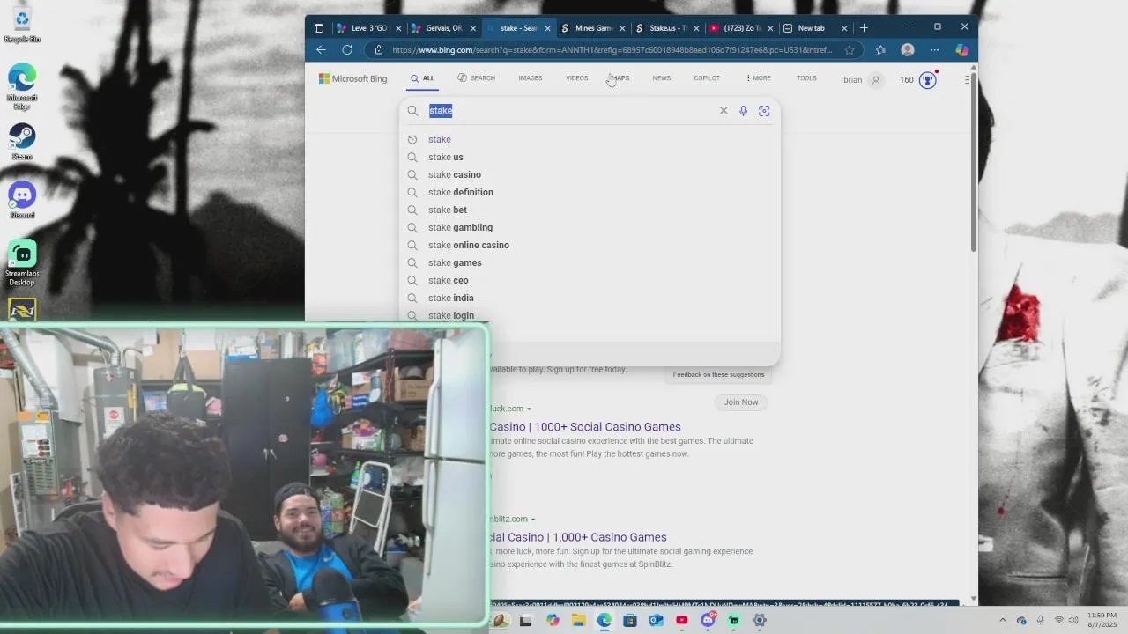The image size is (1128, 634).
Task: Open the YouTube app on the taskbar
Action: 682,620
